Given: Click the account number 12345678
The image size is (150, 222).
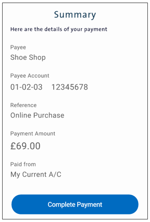Looking at the screenshot, I should 70,87.
